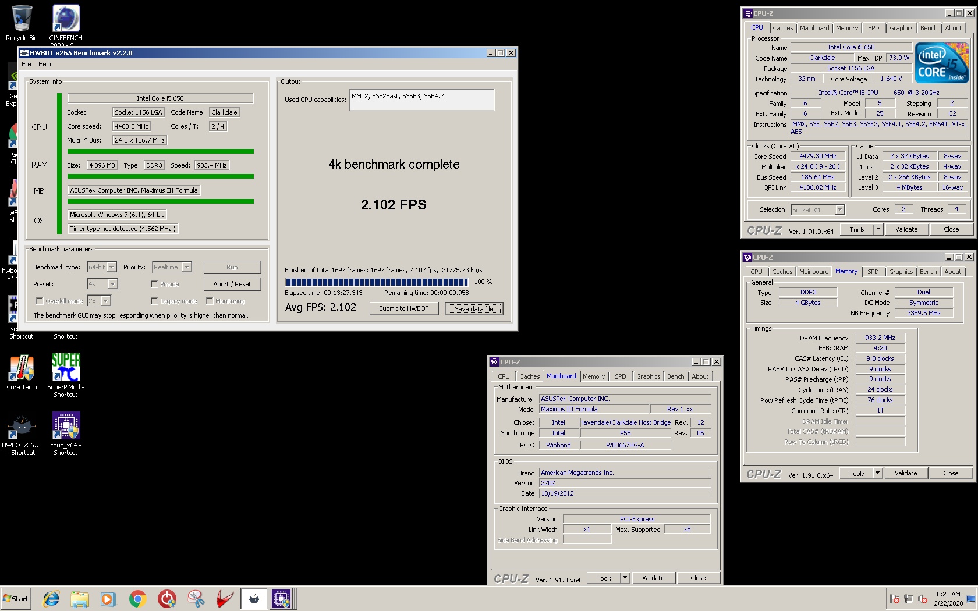Open the File menu in HWBOT x265 Benchmark
Image resolution: width=978 pixels, height=611 pixels.
pos(26,64)
